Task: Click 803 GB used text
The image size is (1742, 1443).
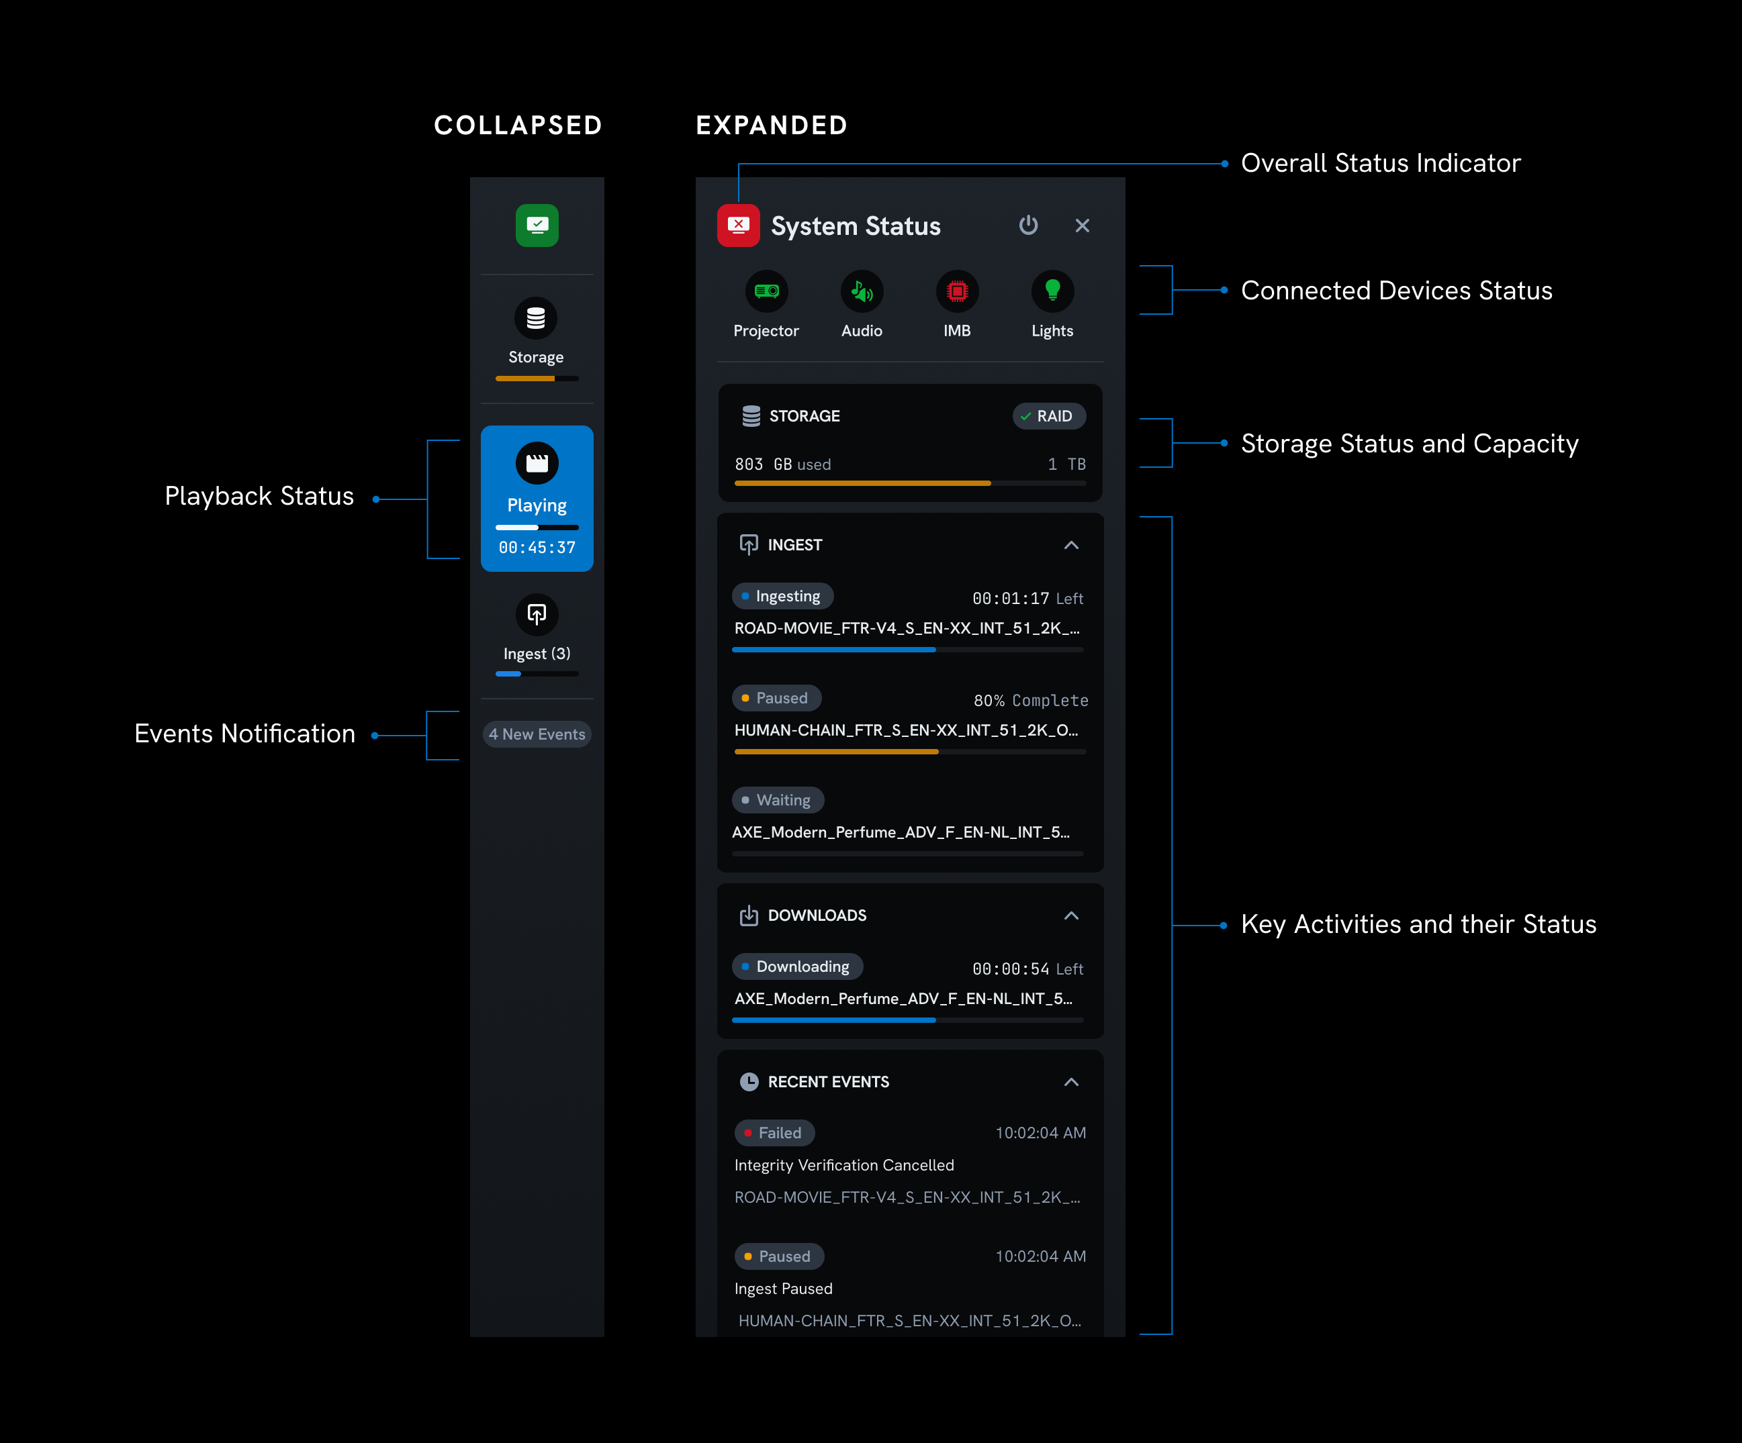Action: pyautogui.click(x=783, y=464)
